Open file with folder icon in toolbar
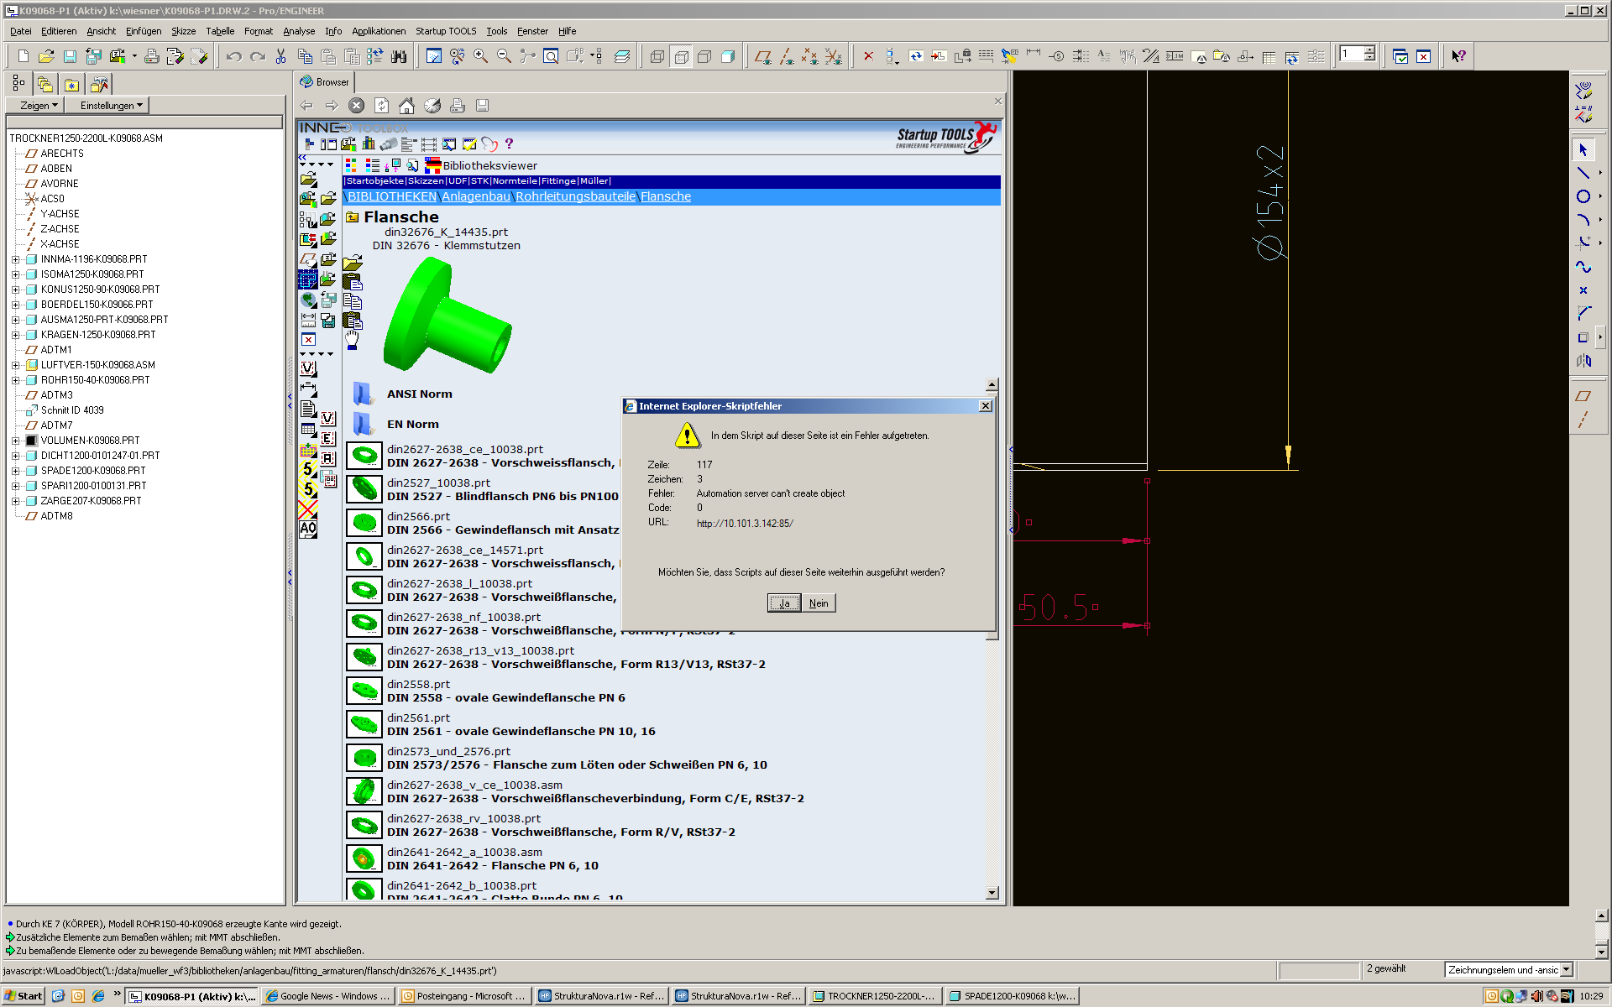Screen dimensions: 1612x1007 (46, 56)
